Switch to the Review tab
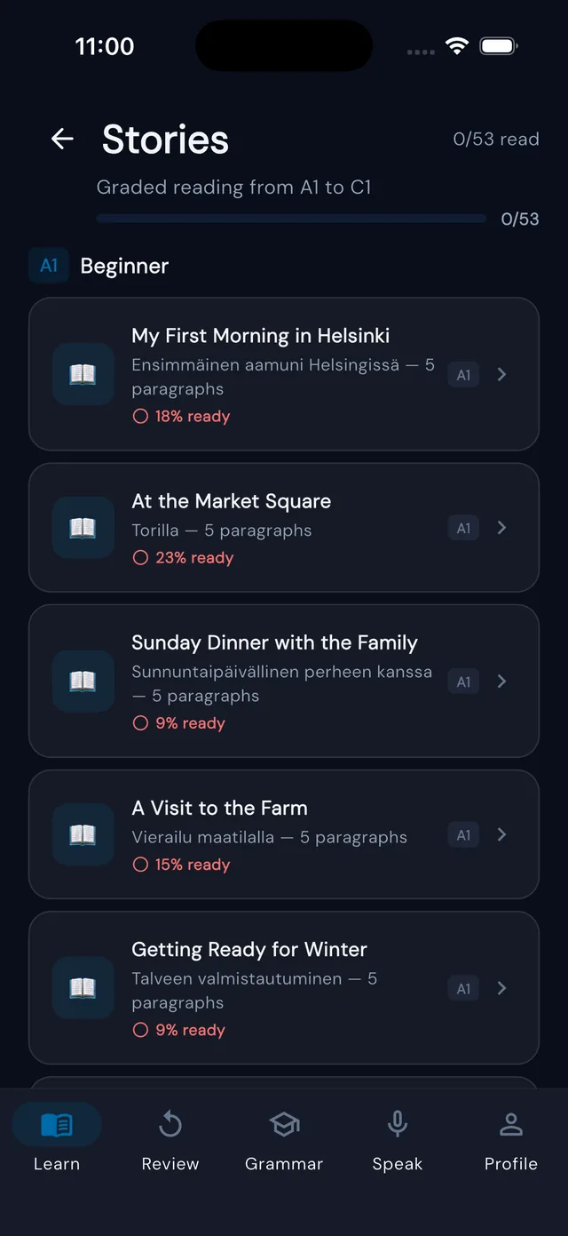 coord(170,1141)
